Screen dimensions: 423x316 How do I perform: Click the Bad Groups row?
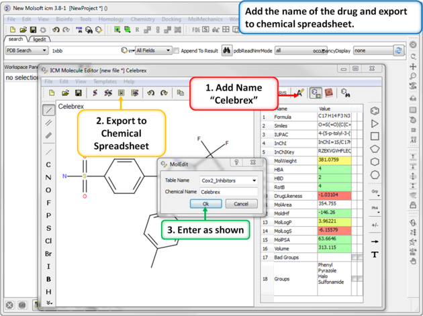click(312, 257)
